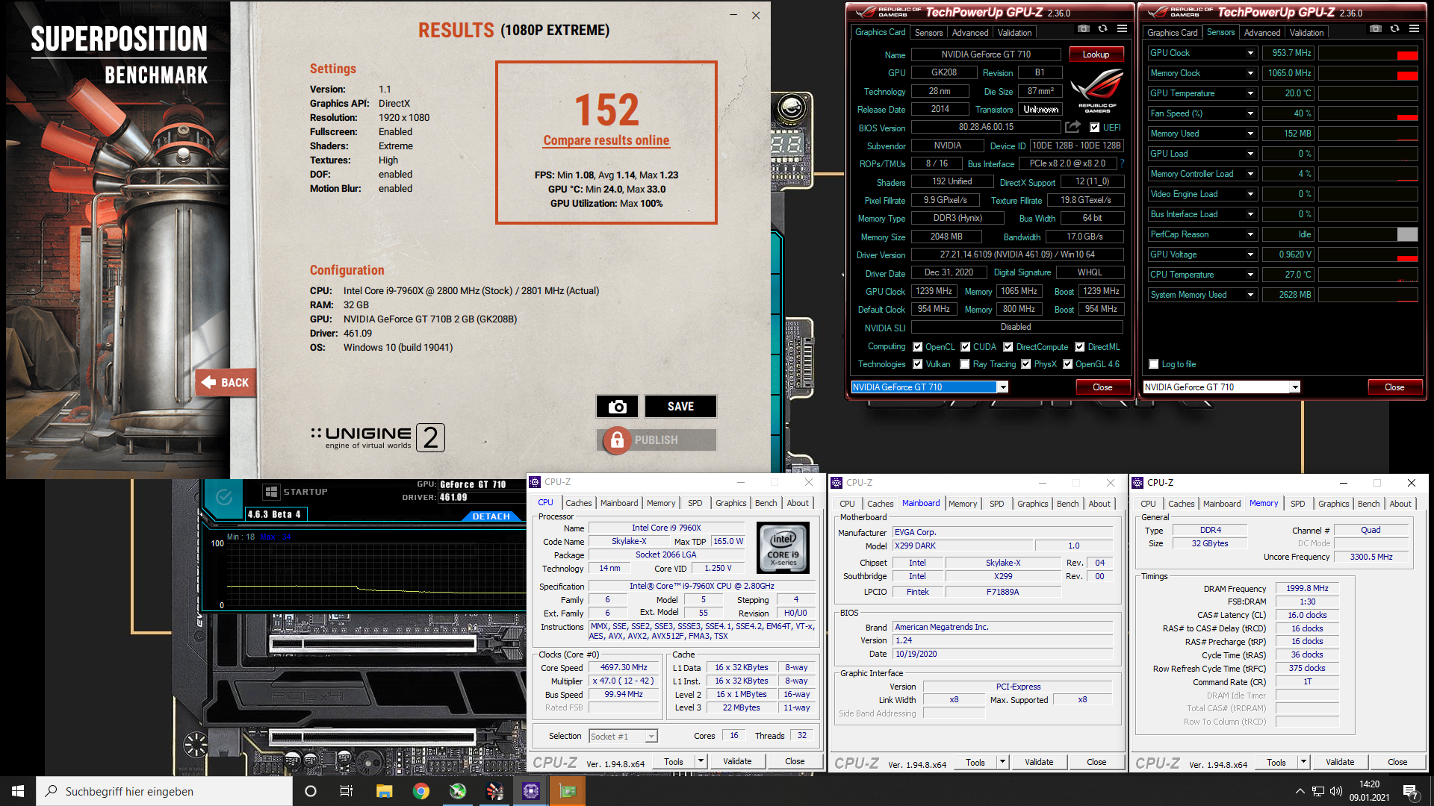This screenshot has height=806, width=1434.
Task: Click the Intel Core i9 X-series logo in CPU-Z
Action: point(783,548)
